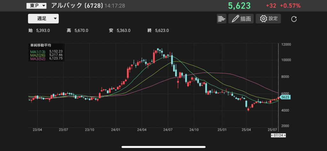Click the 6,123.75 MA3 value
Screen dimensions: 327x151
click(x=56, y=59)
